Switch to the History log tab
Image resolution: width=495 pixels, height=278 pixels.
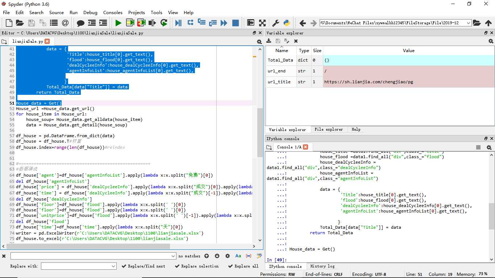point(322,266)
